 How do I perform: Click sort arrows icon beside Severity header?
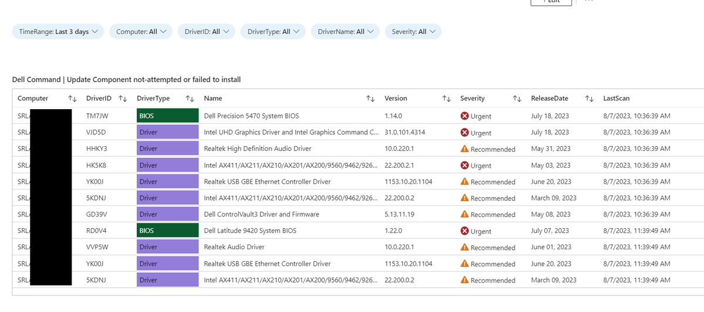[x=517, y=99]
